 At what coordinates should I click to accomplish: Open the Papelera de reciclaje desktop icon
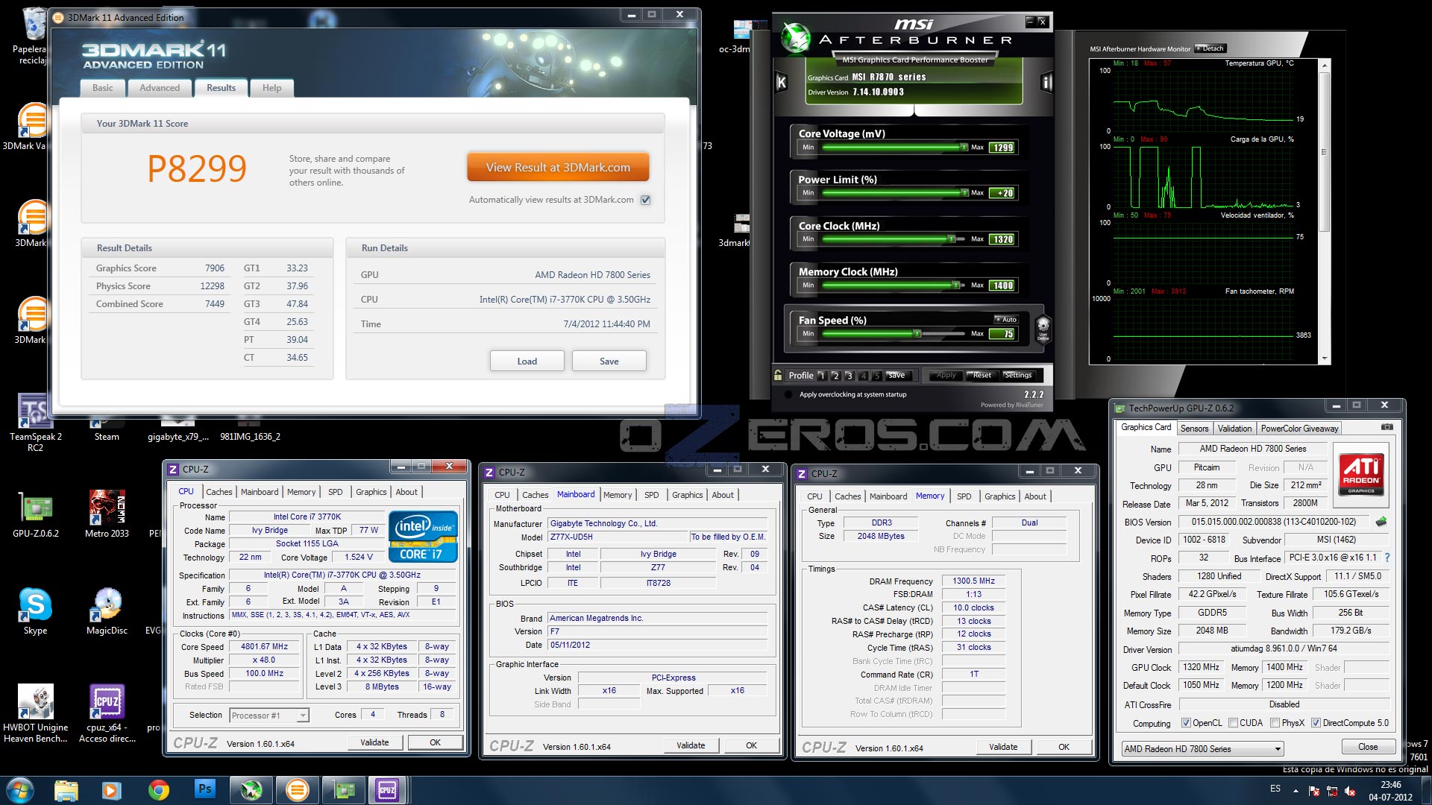(30, 37)
